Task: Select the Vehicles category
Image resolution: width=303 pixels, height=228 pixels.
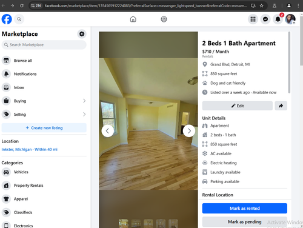Action: 44,172
